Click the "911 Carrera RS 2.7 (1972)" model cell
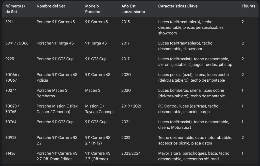The height and width of the screenshot is (166, 260). pos(97,140)
